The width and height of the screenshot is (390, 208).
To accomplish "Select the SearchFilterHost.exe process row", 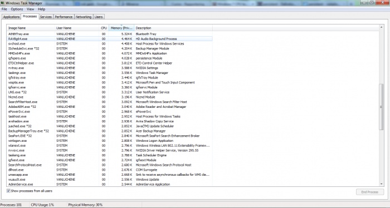I will (110, 102).
